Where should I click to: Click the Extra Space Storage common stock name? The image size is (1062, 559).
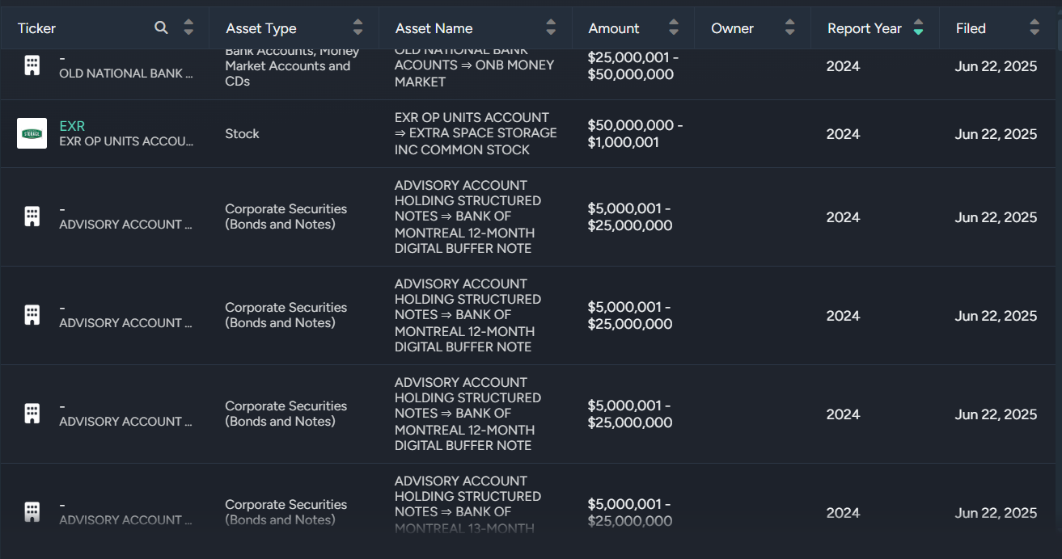pos(475,134)
